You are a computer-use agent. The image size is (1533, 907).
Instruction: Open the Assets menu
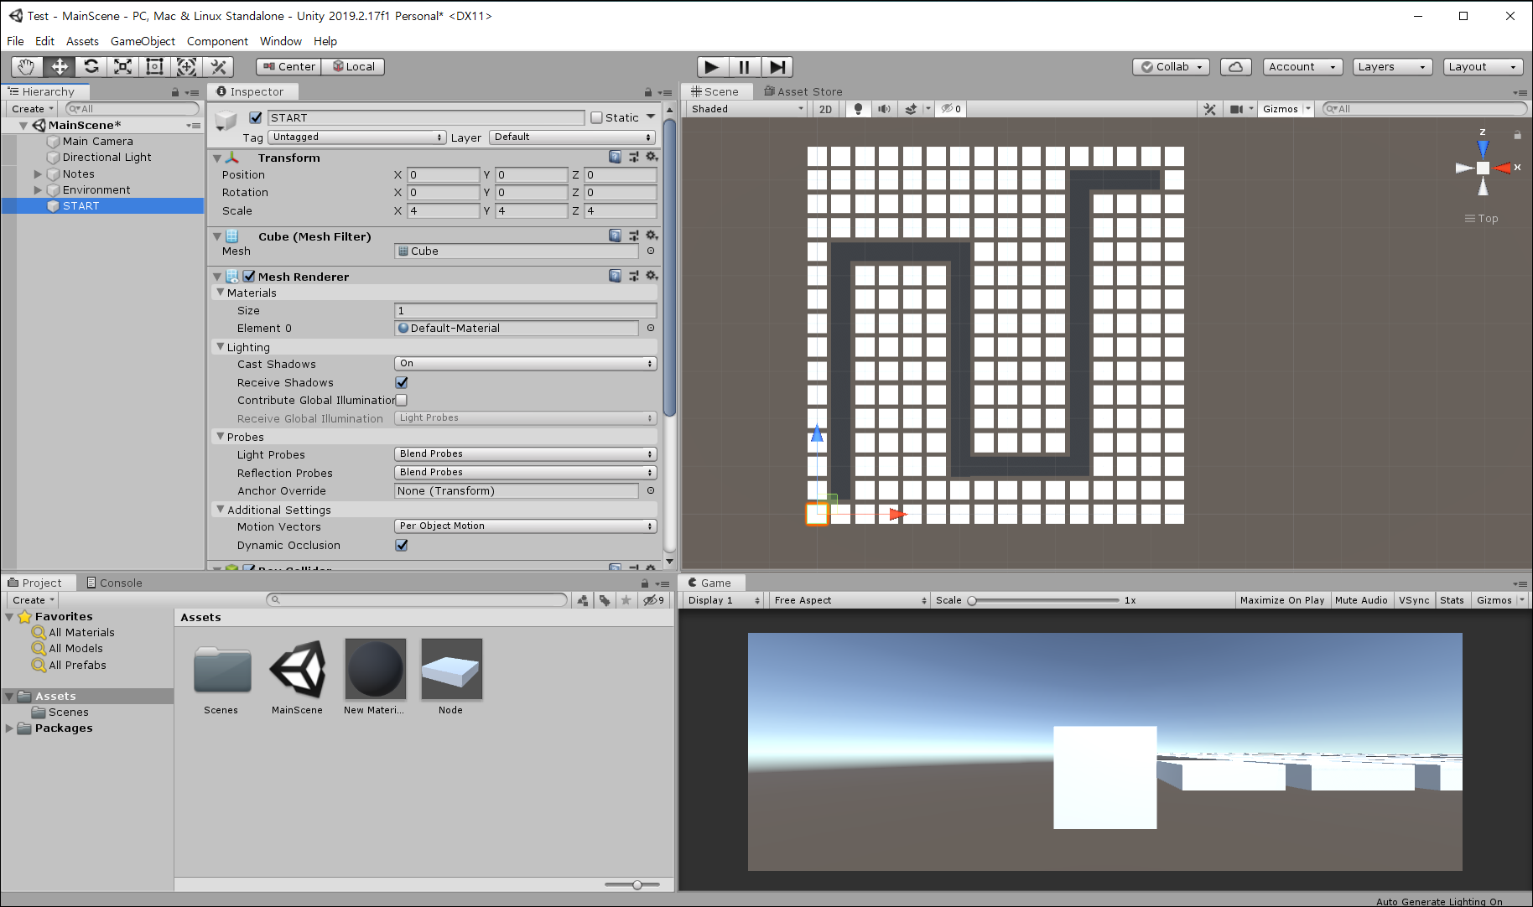82,41
